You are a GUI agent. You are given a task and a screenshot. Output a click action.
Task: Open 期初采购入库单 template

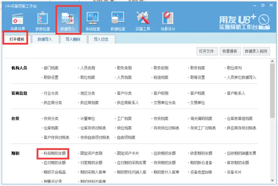tap(93, 172)
